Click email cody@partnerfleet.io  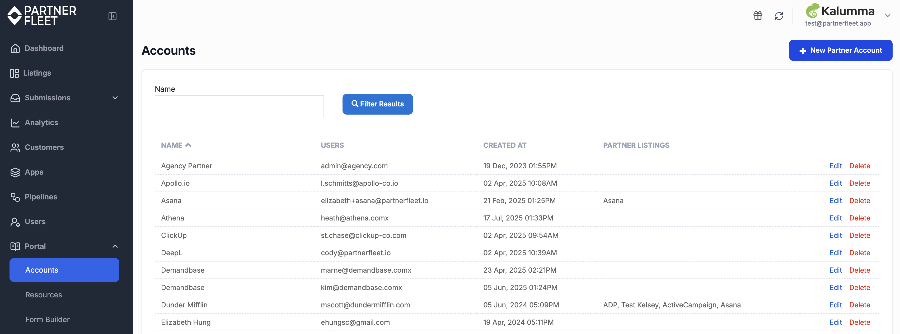355,253
